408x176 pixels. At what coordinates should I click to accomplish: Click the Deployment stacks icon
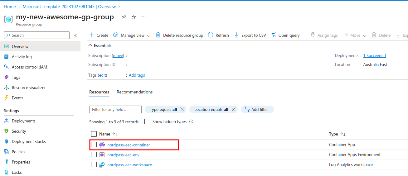[x=6, y=141]
